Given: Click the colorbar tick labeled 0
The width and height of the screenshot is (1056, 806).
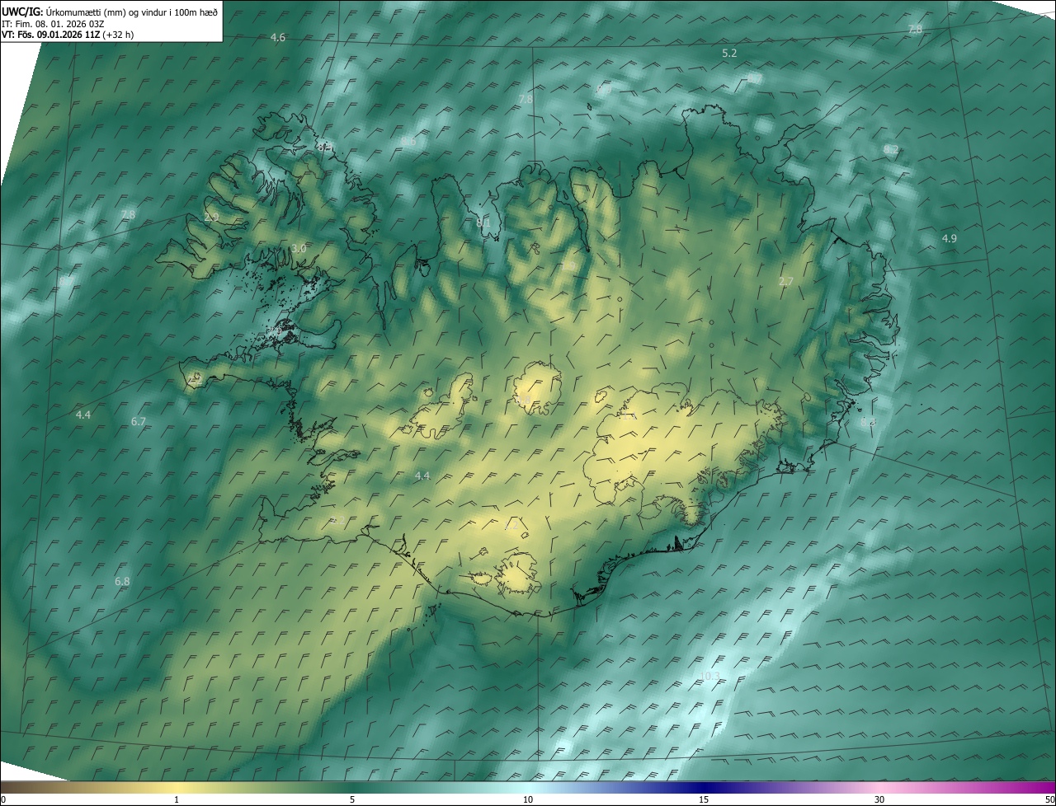Looking at the screenshot, I should 3,799.
